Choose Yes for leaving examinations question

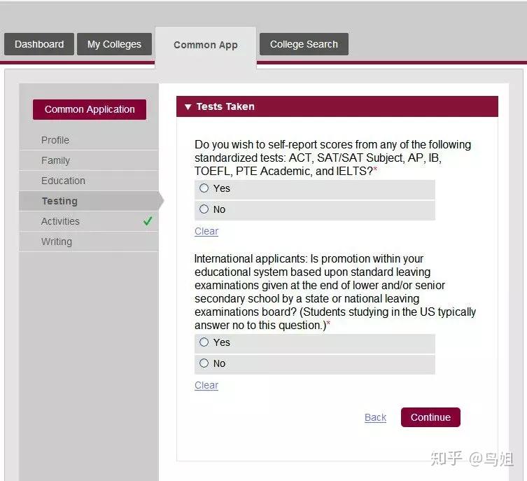(204, 342)
